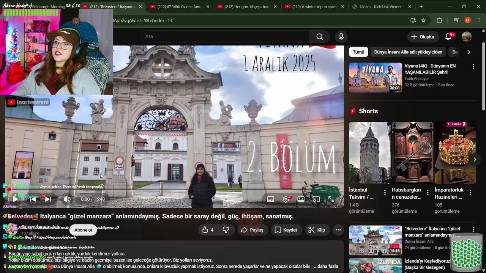This screenshot has width=486, height=273.
Task: Go back to the previous video
Action: (x=33, y=199)
